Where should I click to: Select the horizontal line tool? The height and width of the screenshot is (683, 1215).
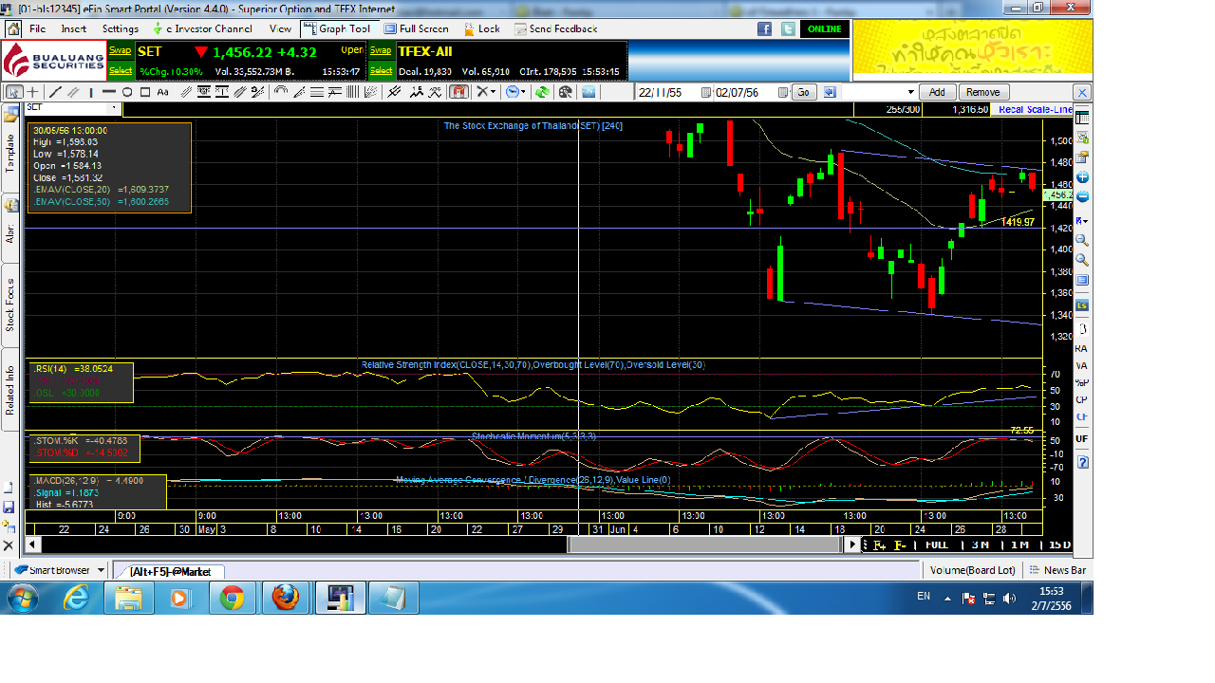(109, 92)
